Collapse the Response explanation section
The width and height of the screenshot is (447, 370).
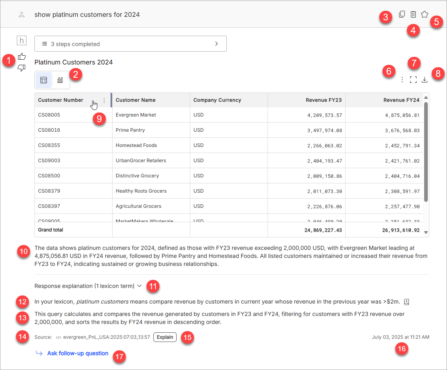tap(139, 286)
